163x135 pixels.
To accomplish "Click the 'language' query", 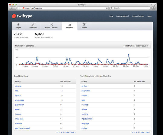I will (x=85, y=123).
